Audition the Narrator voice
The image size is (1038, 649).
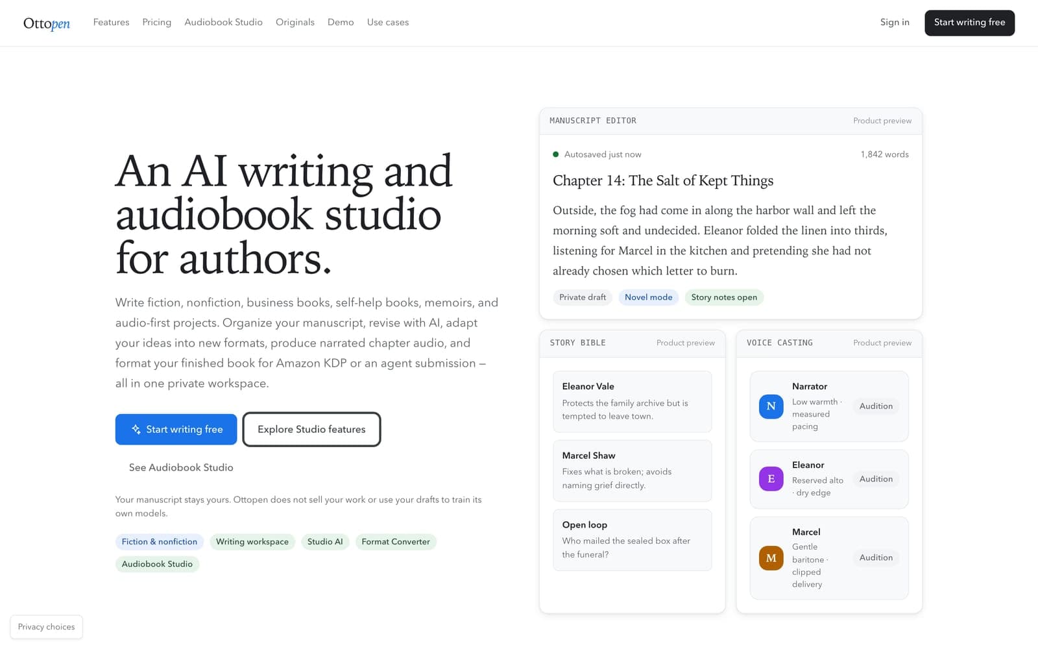pos(876,406)
